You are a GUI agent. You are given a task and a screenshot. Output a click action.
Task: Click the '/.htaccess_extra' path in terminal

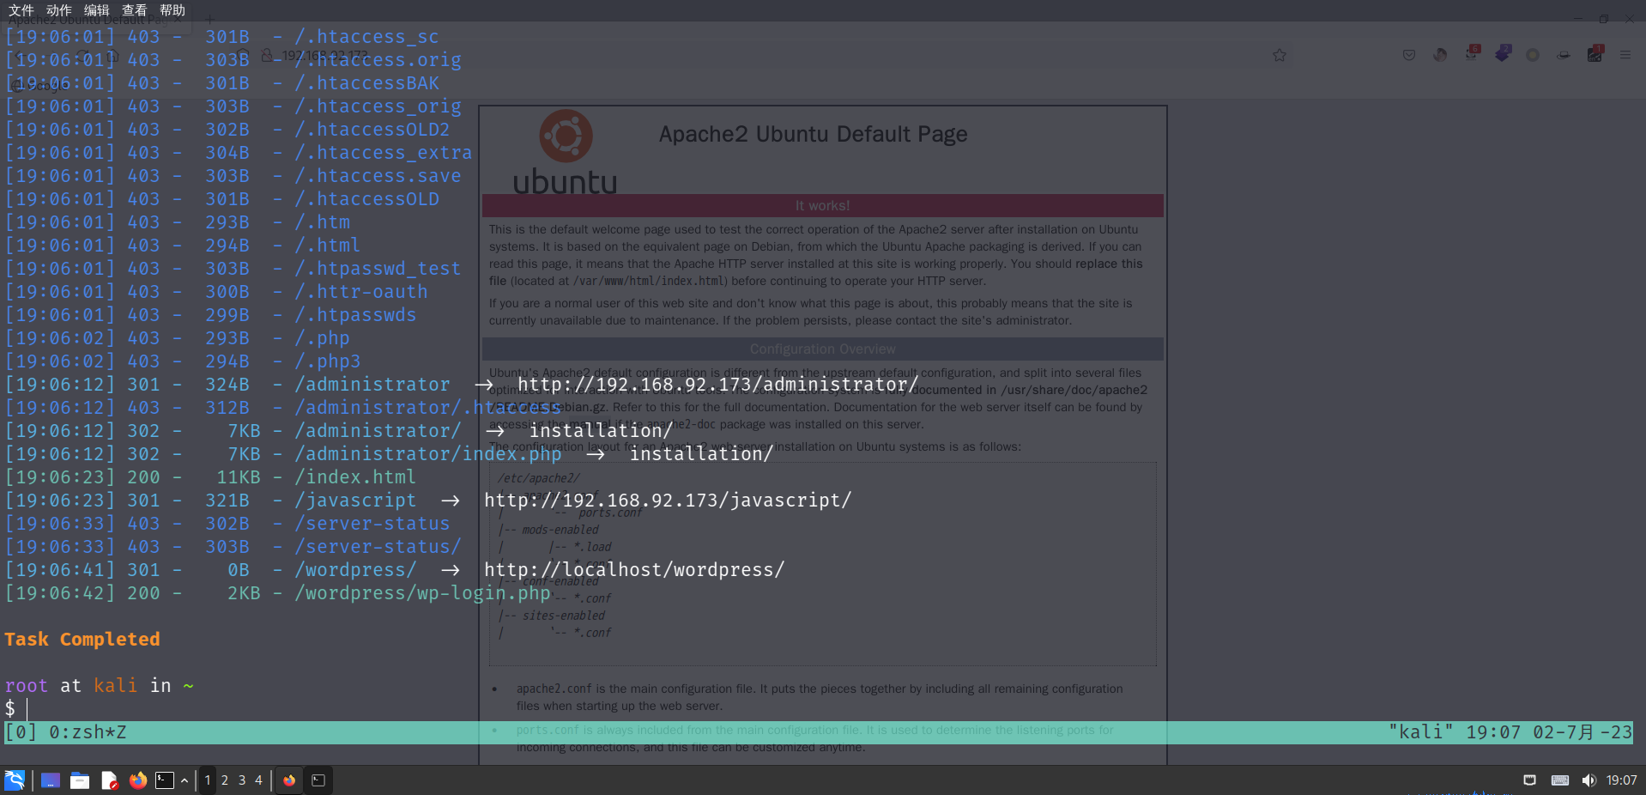(384, 153)
